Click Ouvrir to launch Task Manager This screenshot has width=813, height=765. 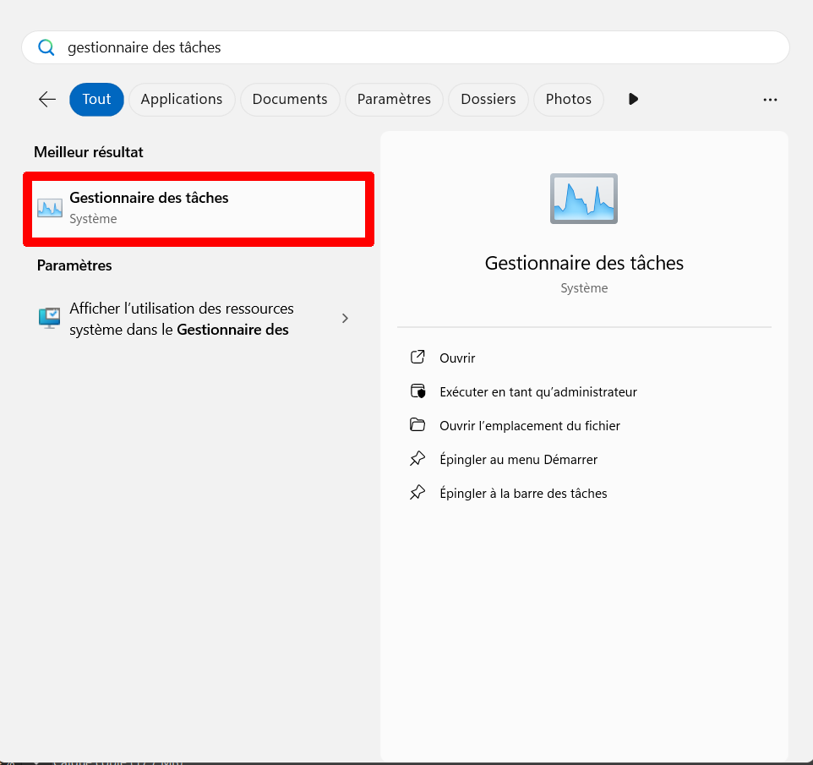point(457,358)
